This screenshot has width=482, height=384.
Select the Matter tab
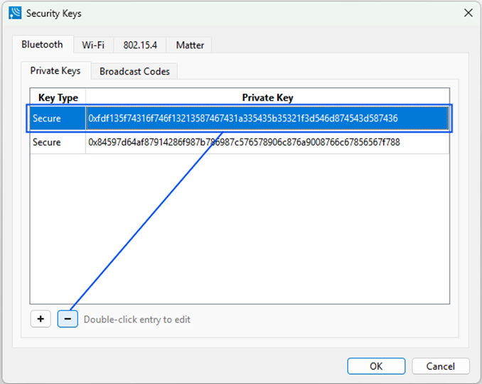190,45
